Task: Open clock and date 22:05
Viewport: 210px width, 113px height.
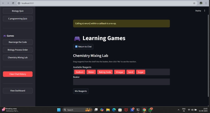Action: (x=203, y=110)
